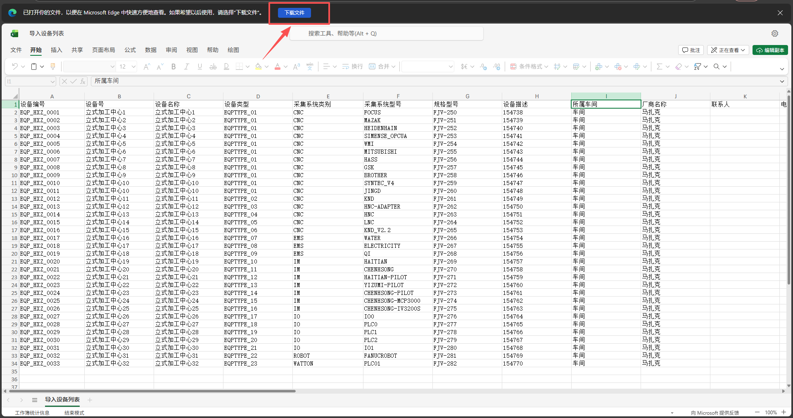Open the font size dropdown

click(x=133, y=66)
